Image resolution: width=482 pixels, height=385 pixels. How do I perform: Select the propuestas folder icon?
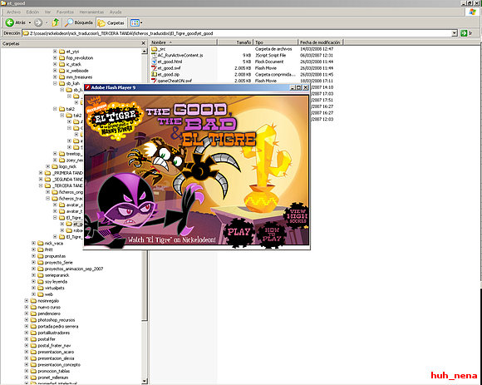(40, 256)
